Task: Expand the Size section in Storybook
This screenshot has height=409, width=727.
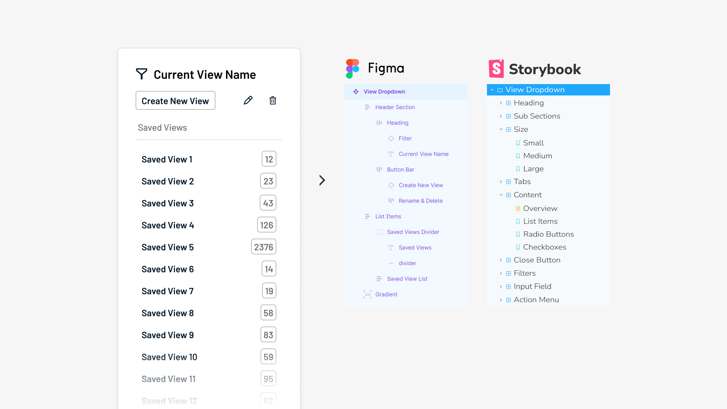Action: point(501,129)
